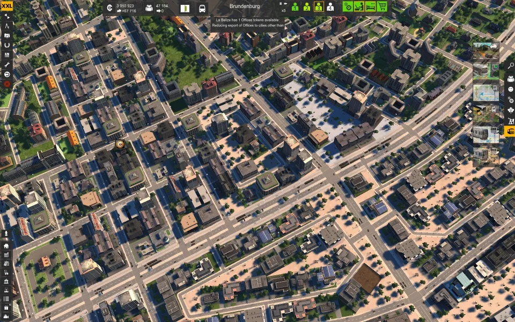
Task: Toggle the pause game speed control
Action: 281,4
